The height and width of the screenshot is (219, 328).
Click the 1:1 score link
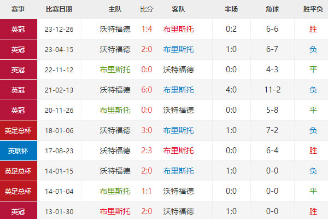147,191
